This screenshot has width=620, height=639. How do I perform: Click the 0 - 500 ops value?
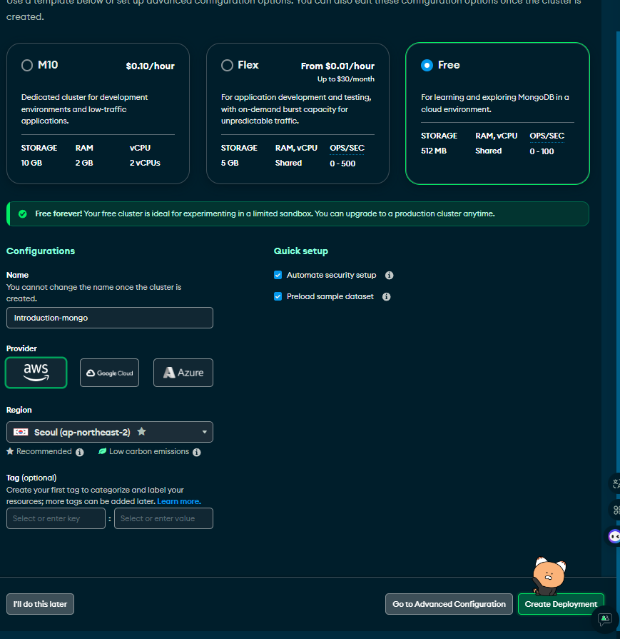pyautogui.click(x=342, y=163)
